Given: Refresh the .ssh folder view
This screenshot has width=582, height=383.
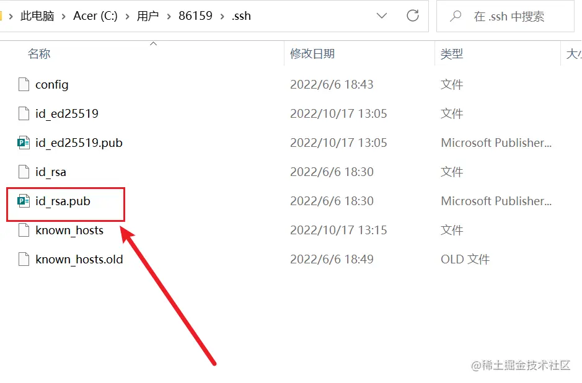Looking at the screenshot, I should pos(413,15).
